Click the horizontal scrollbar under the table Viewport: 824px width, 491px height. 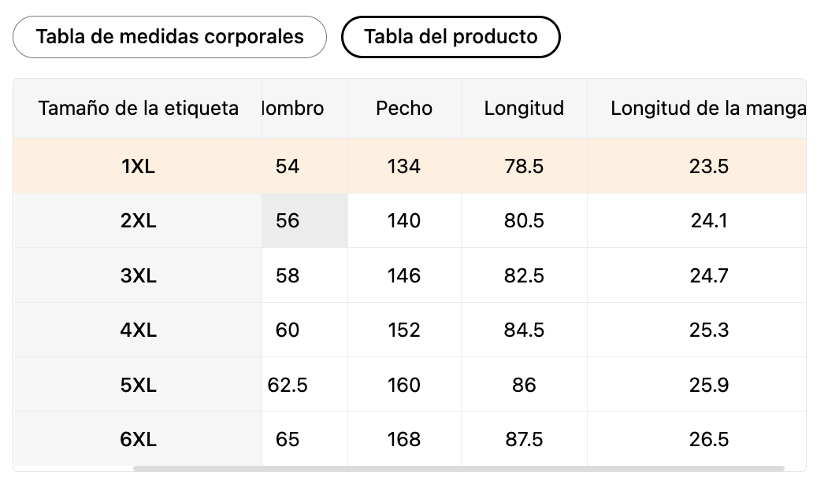point(458,468)
